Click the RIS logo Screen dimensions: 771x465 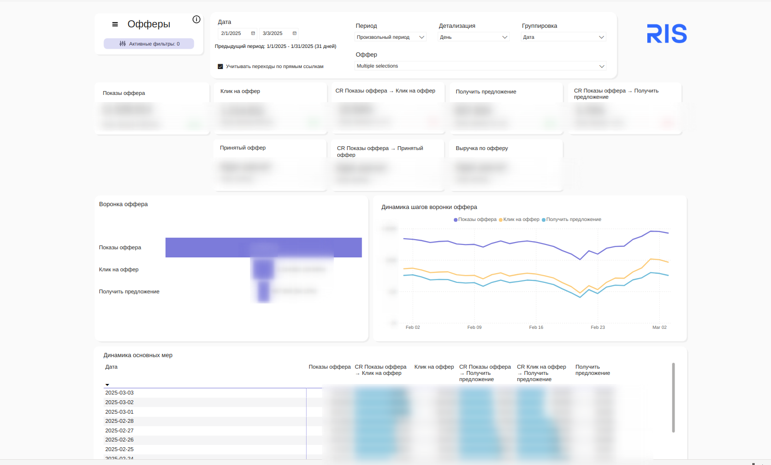(667, 34)
